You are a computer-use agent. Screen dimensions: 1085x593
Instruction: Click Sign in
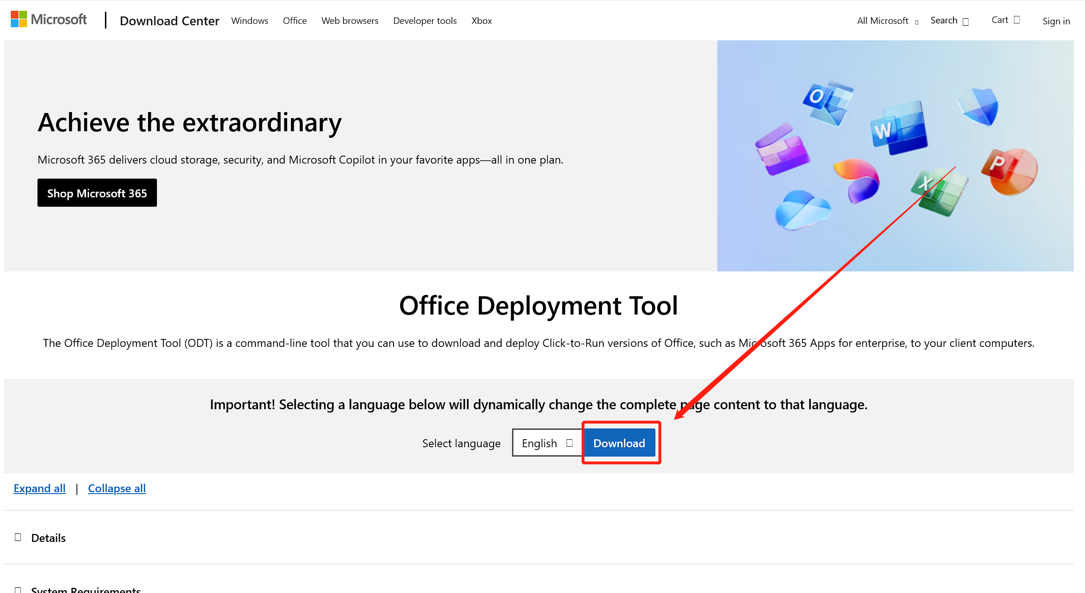[1056, 21]
